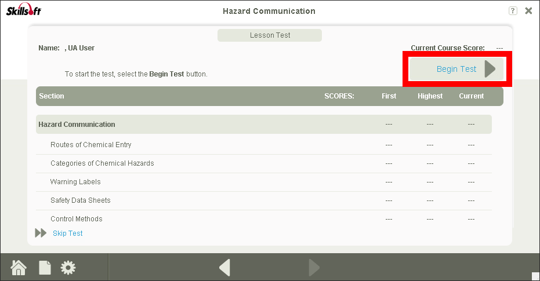Go forward with the right arrow

click(x=314, y=268)
